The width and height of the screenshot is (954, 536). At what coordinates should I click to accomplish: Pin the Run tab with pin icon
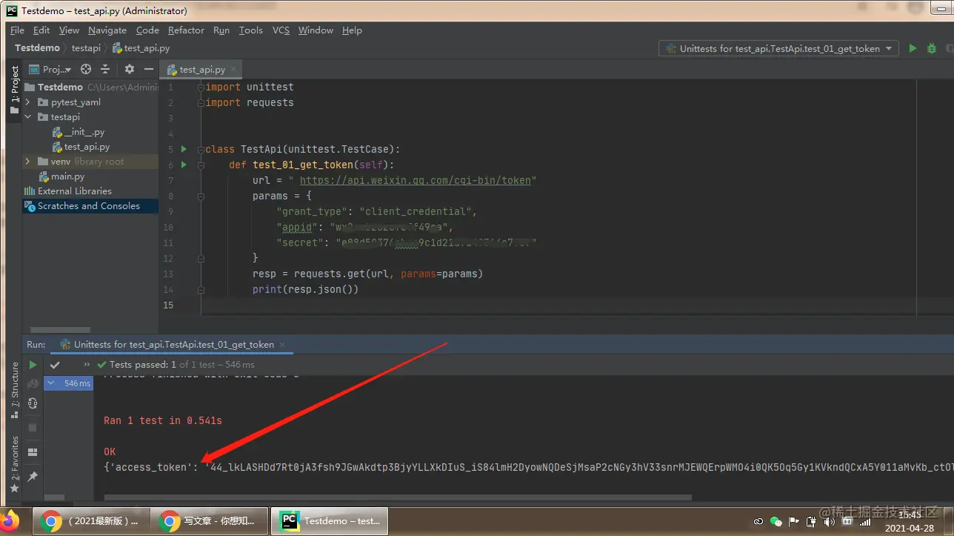coord(33,477)
